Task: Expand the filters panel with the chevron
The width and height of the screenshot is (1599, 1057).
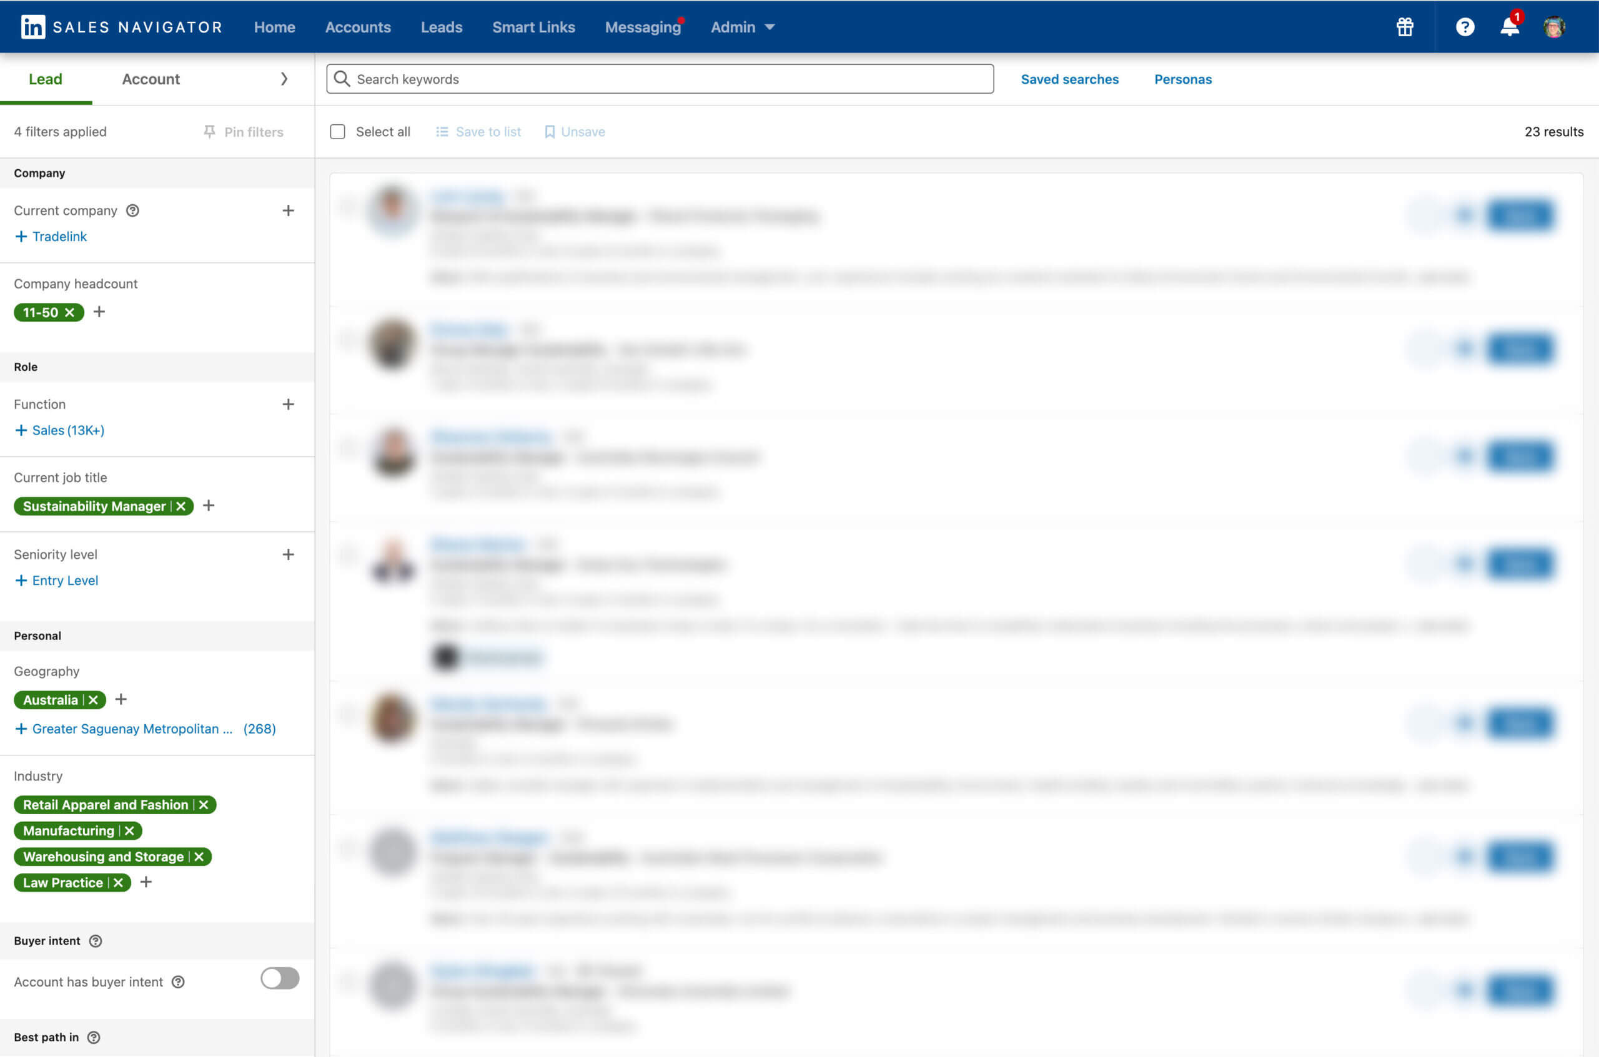Action: tap(284, 79)
